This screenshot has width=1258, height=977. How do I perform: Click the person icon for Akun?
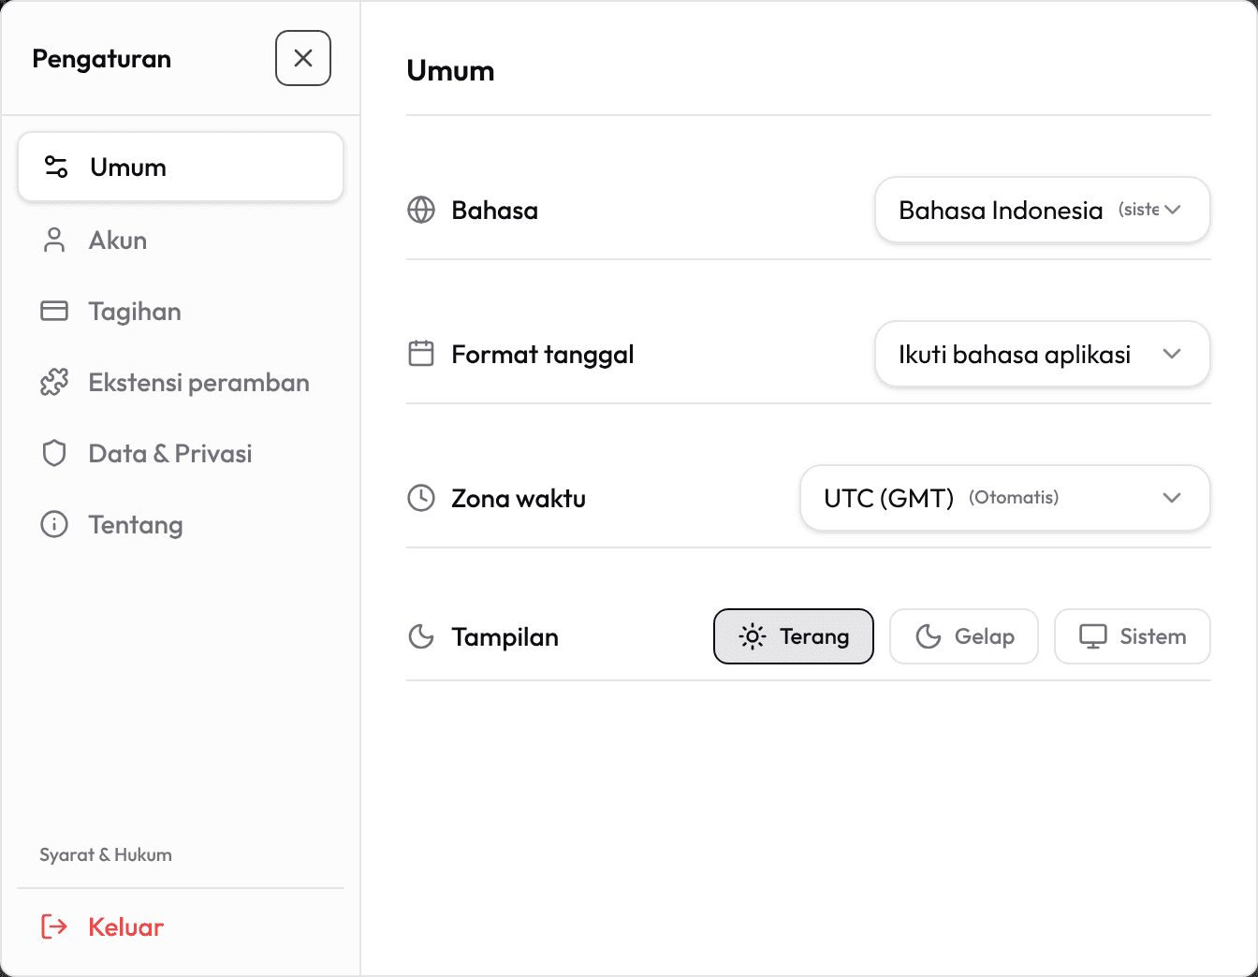pos(54,240)
